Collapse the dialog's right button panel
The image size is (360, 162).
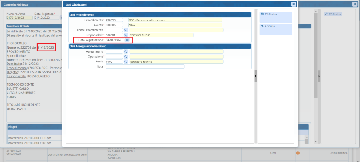point(256,76)
